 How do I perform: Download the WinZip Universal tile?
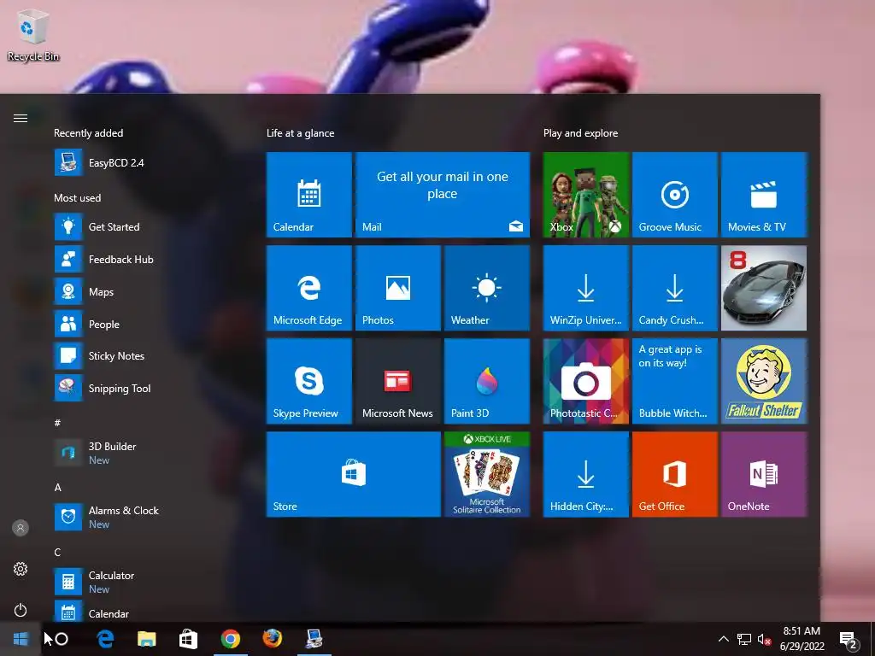pyautogui.click(x=586, y=288)
